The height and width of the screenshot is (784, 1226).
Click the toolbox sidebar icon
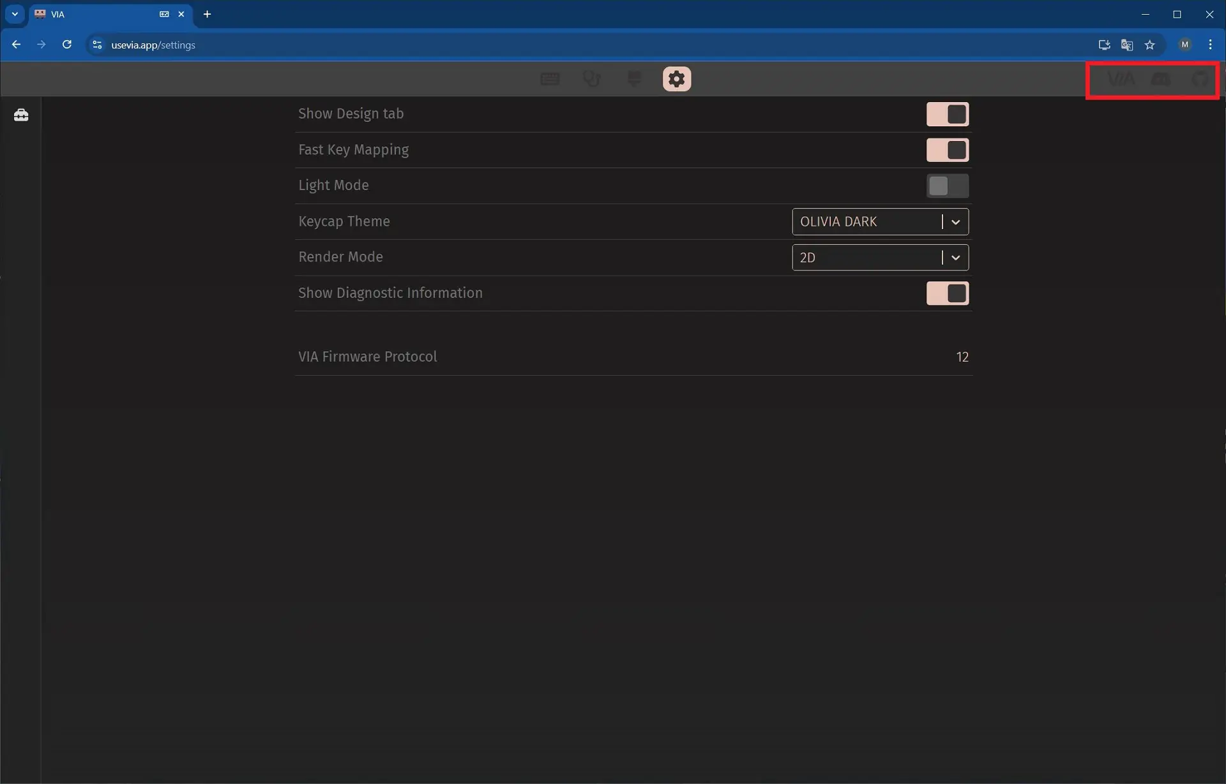[x=21, y=115]
